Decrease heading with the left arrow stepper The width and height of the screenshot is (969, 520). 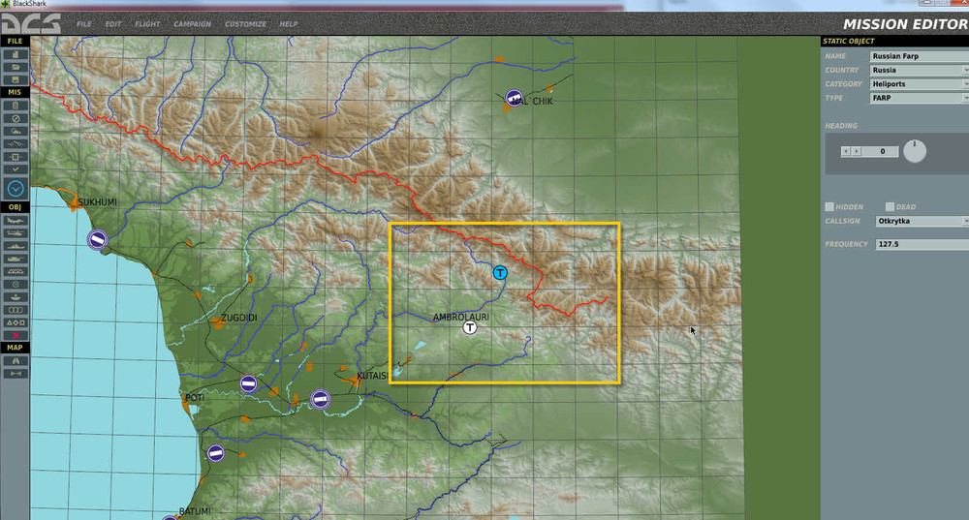point(845,151)
